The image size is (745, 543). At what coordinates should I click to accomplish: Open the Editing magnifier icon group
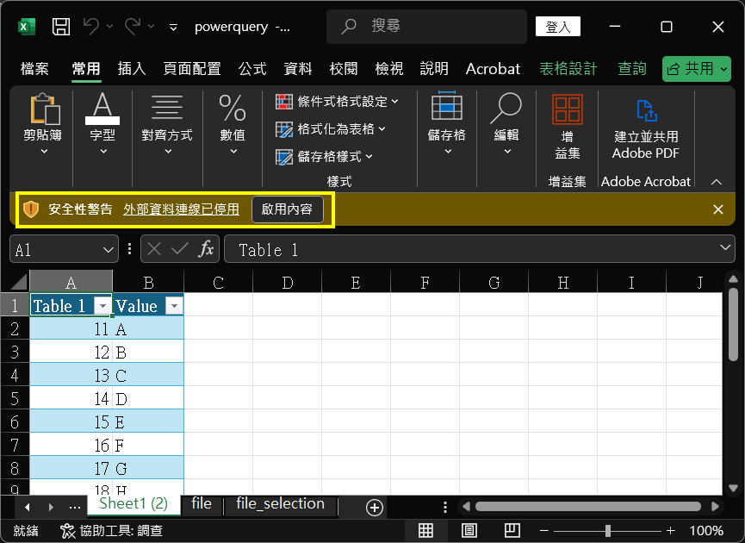click(506, 110)
